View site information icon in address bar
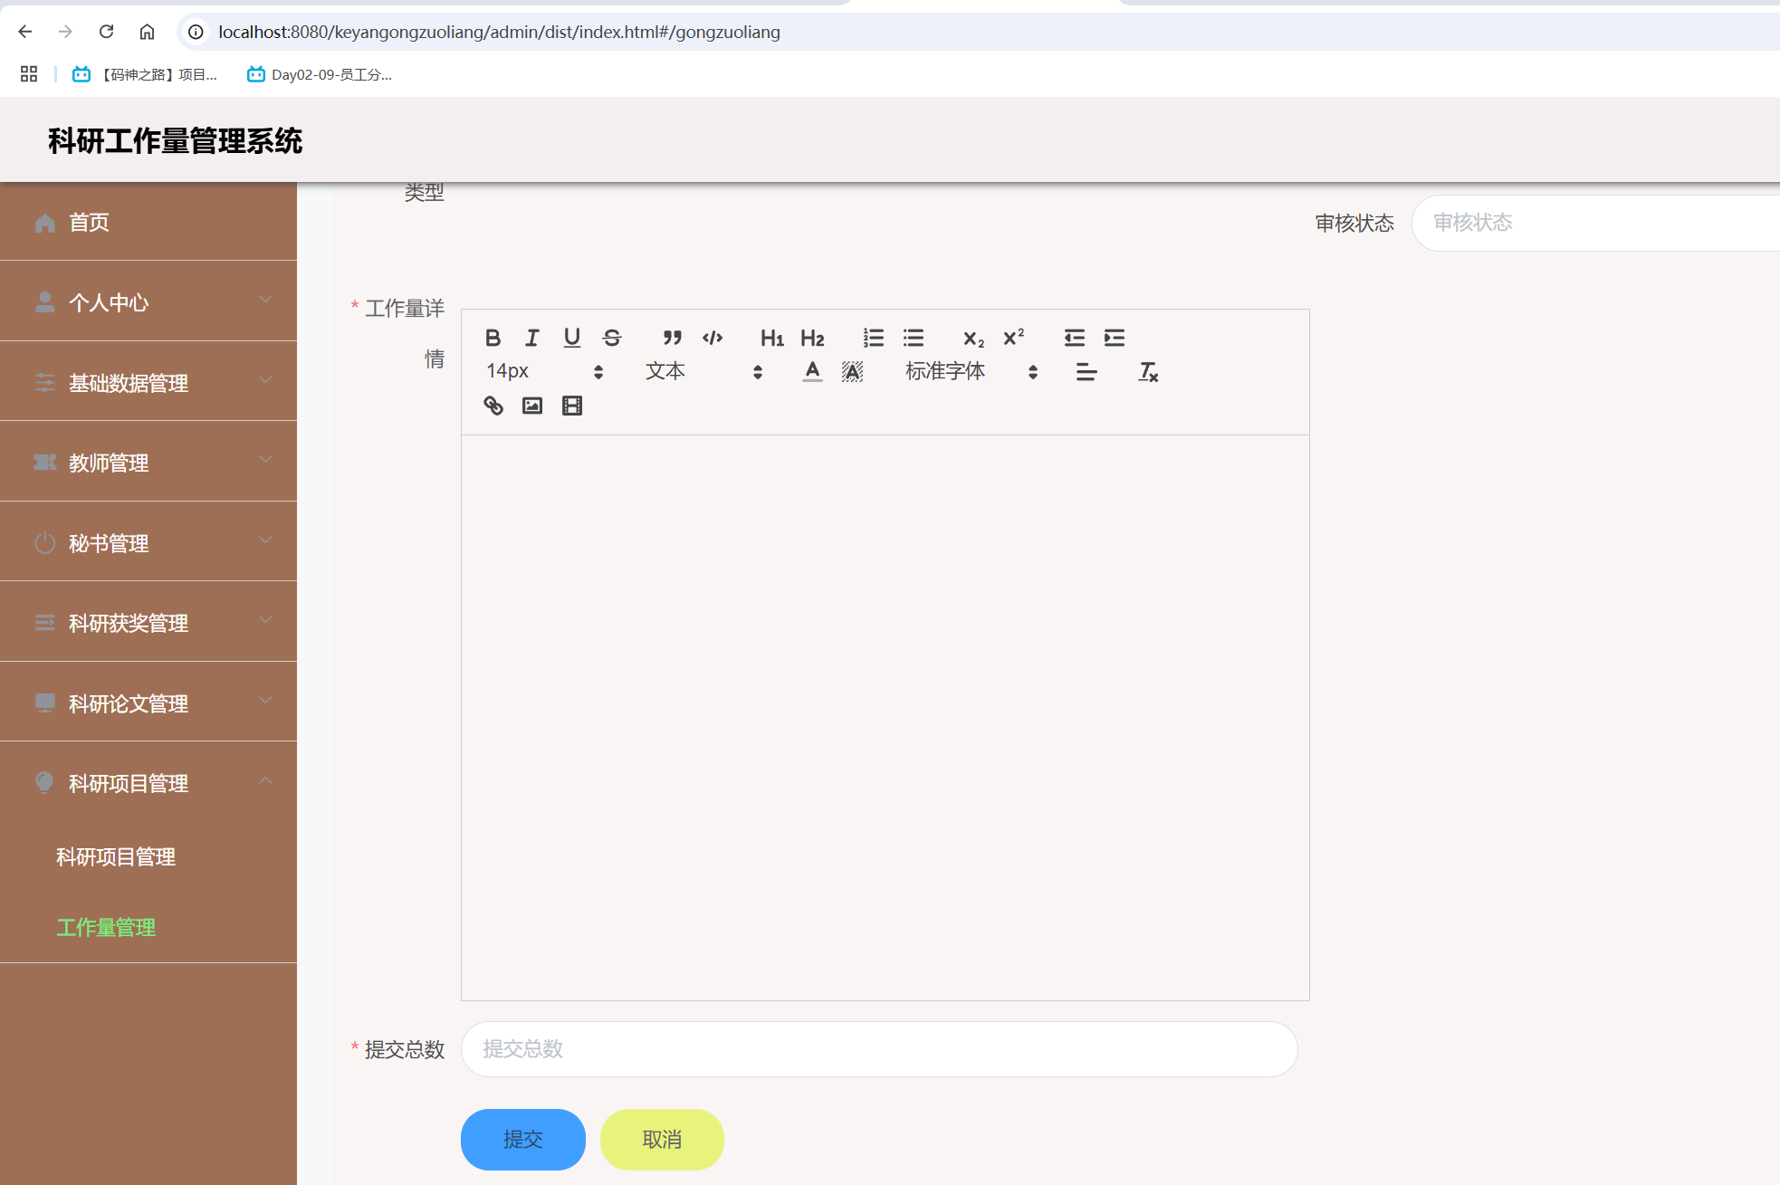Viewport: 1780px width, 1185px height. point(196,32)
